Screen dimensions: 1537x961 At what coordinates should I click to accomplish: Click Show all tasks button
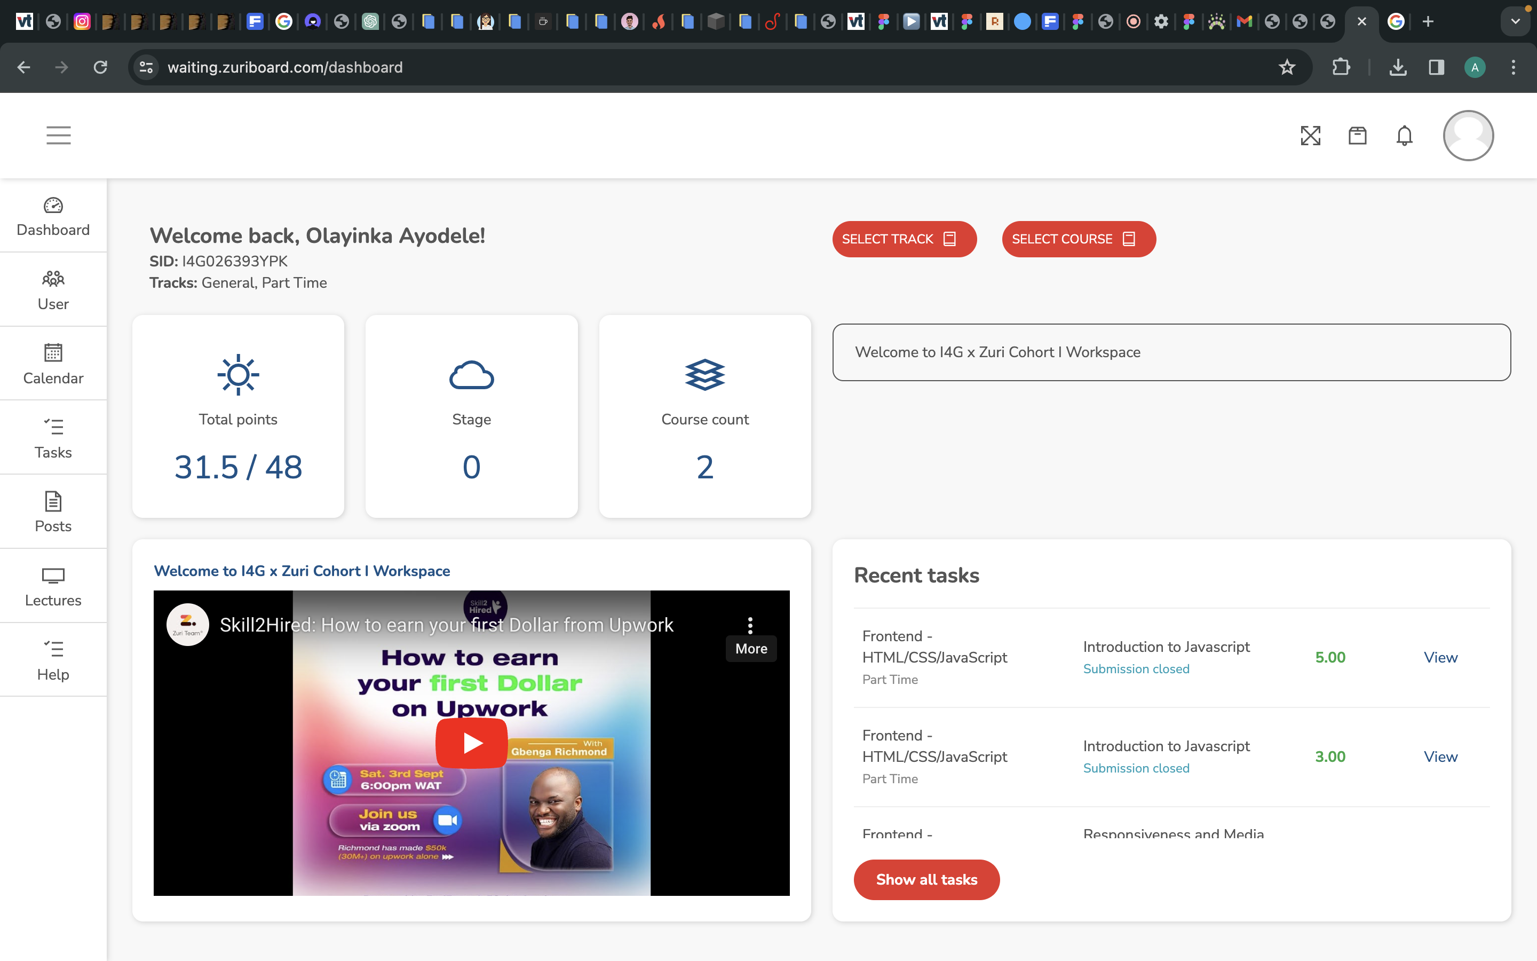click(926, 880)
